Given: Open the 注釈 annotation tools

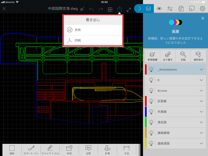Looking at the screenshot, I should click(88, 150).
